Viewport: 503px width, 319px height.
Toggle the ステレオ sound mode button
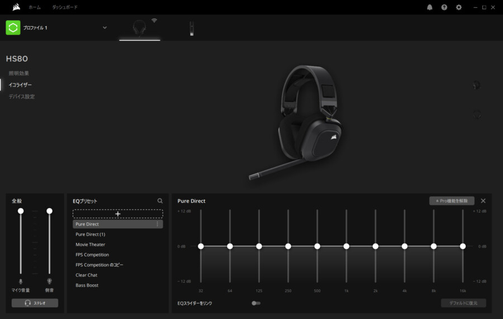[35, 303]
